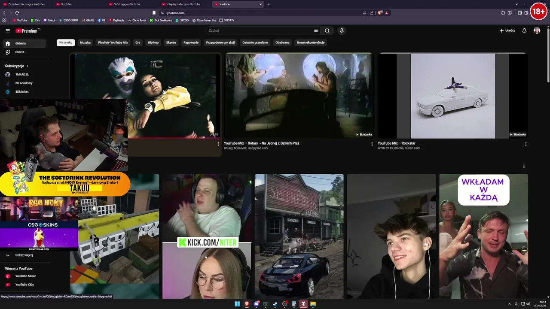Open three-dot menu for the Rockstar mix
Screen dimensions: 550x309
[x=526, y=144]
